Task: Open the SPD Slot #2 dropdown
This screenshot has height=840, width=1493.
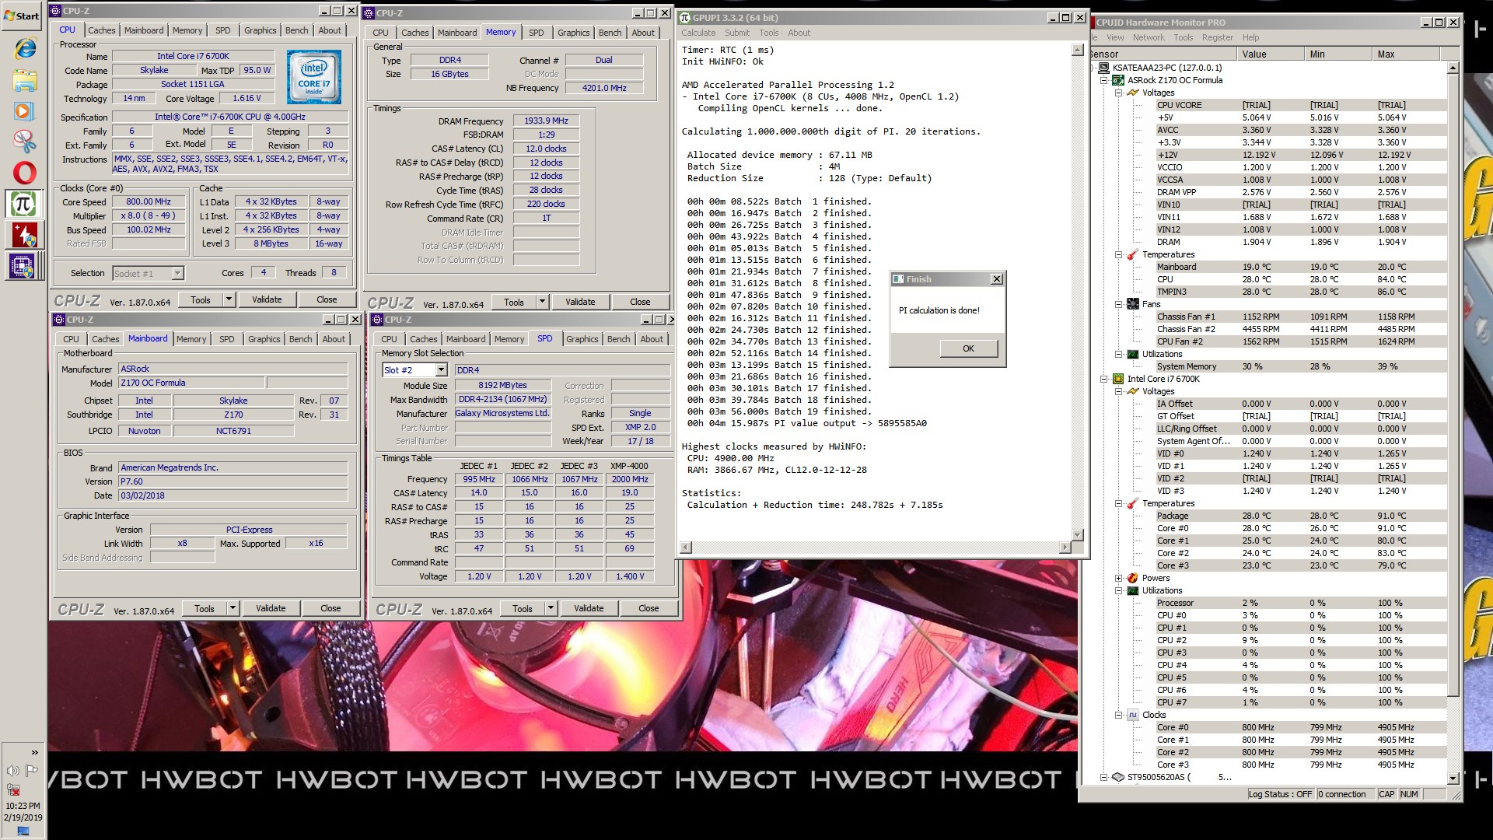Action: point(441,370)
